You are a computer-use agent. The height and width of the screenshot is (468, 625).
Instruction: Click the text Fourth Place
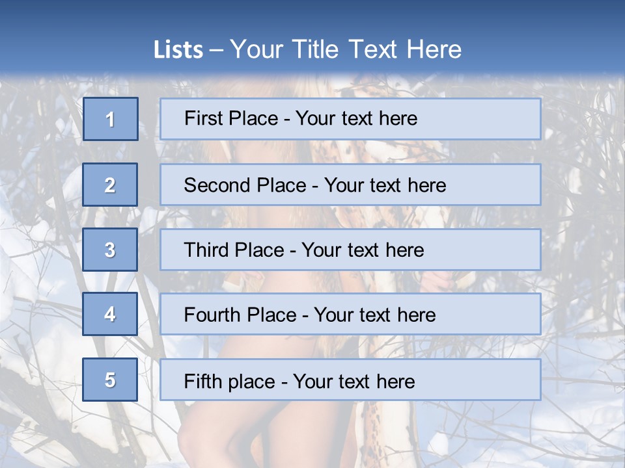(240, 315)
